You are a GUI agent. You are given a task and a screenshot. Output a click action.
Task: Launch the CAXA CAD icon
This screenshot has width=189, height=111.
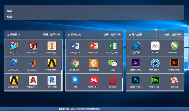click(14, 63)
